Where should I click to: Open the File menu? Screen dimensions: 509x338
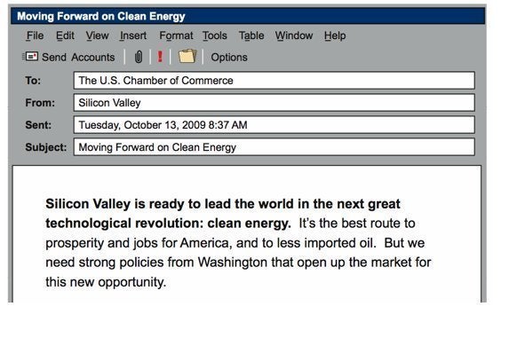35,35
